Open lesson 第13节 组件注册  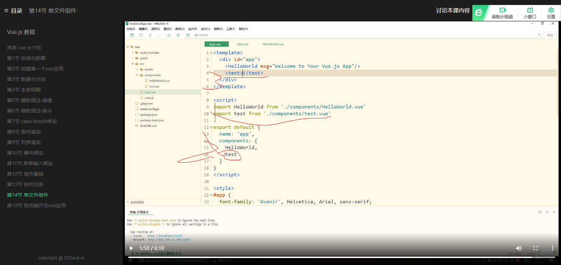(25, 184)
